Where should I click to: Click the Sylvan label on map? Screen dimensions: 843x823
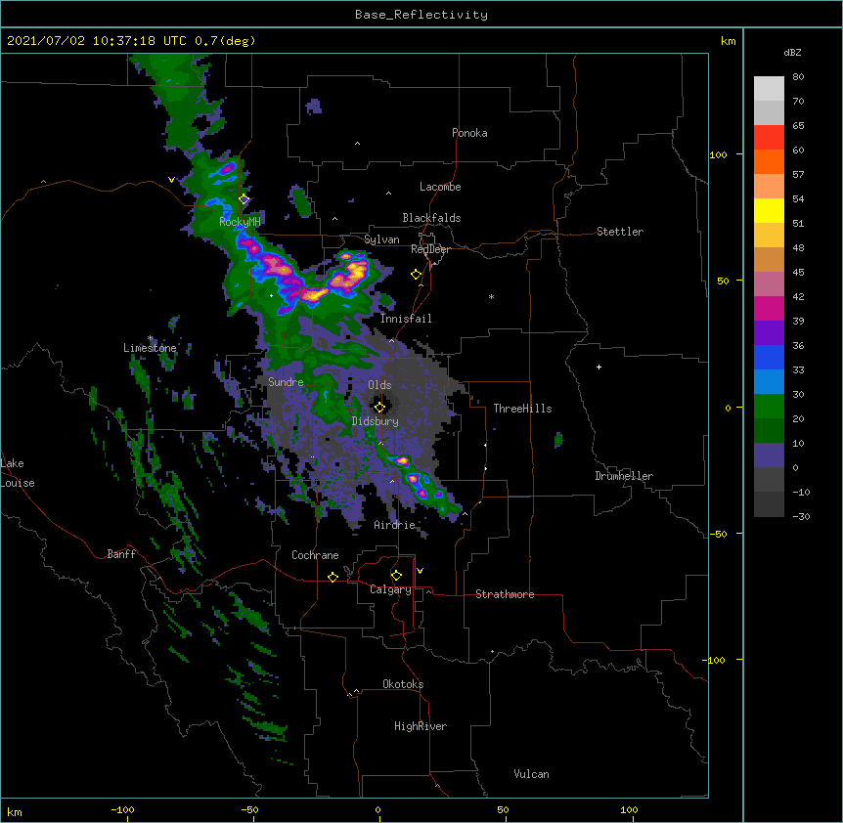coord(381,239)
